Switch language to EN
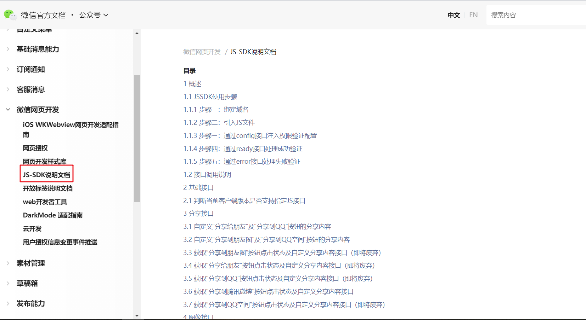Viewport: 586px width, 320px height. pos(473,15)
